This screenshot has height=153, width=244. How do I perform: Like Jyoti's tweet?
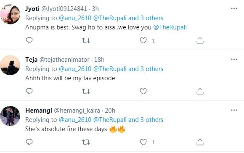tap(143, 40)
